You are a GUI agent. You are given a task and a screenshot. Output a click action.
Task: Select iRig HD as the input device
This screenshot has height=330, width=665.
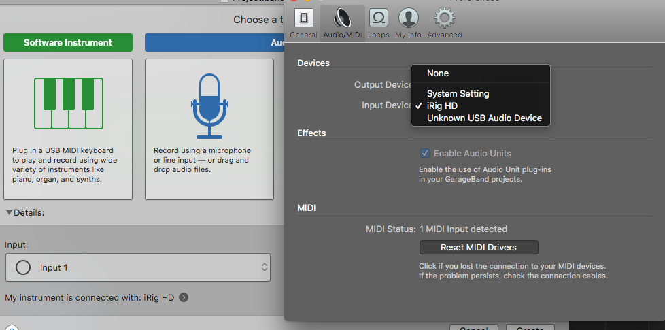pyautogui.click(x=481, y=106)
